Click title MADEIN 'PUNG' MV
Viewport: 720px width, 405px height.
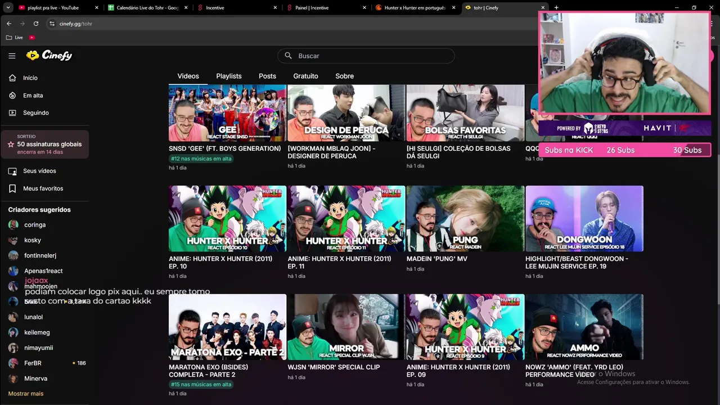pos(437,259)
